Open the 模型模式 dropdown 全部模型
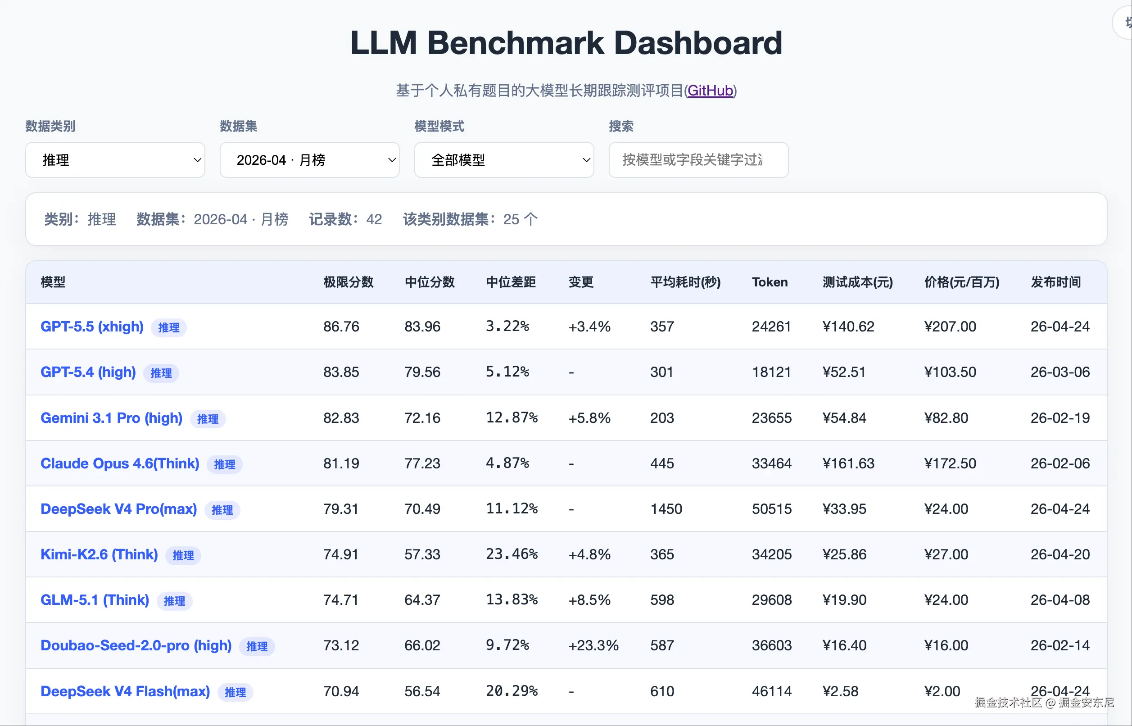 pyautogui.click(x=504, y=160)
